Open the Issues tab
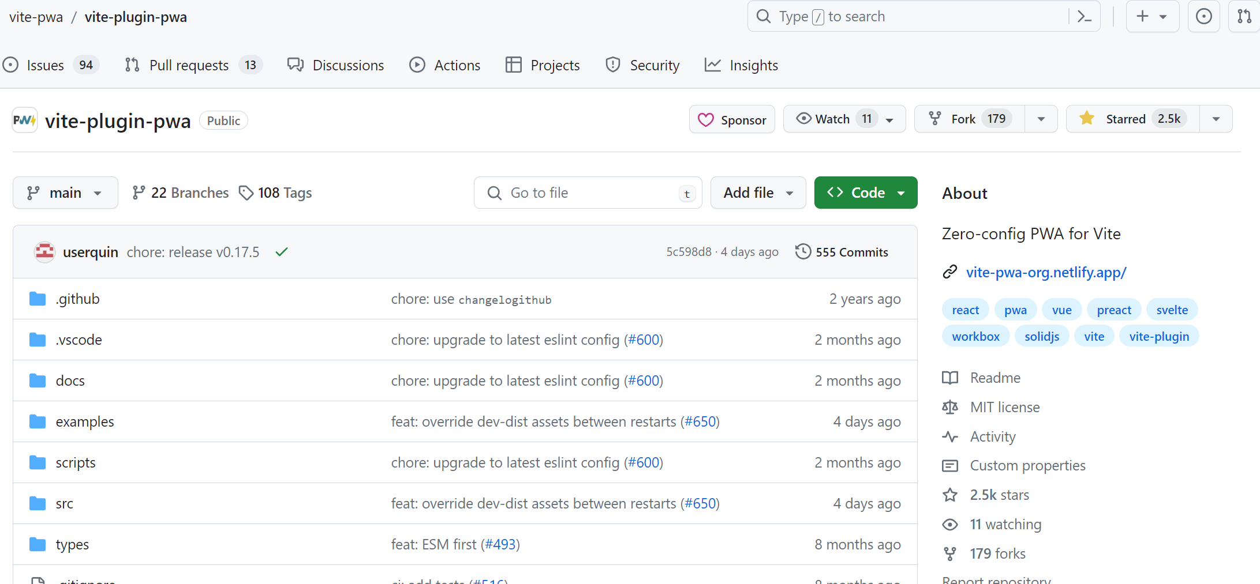Image resolution: width=1260 pixels, height=584 pixels. (51, 65)
